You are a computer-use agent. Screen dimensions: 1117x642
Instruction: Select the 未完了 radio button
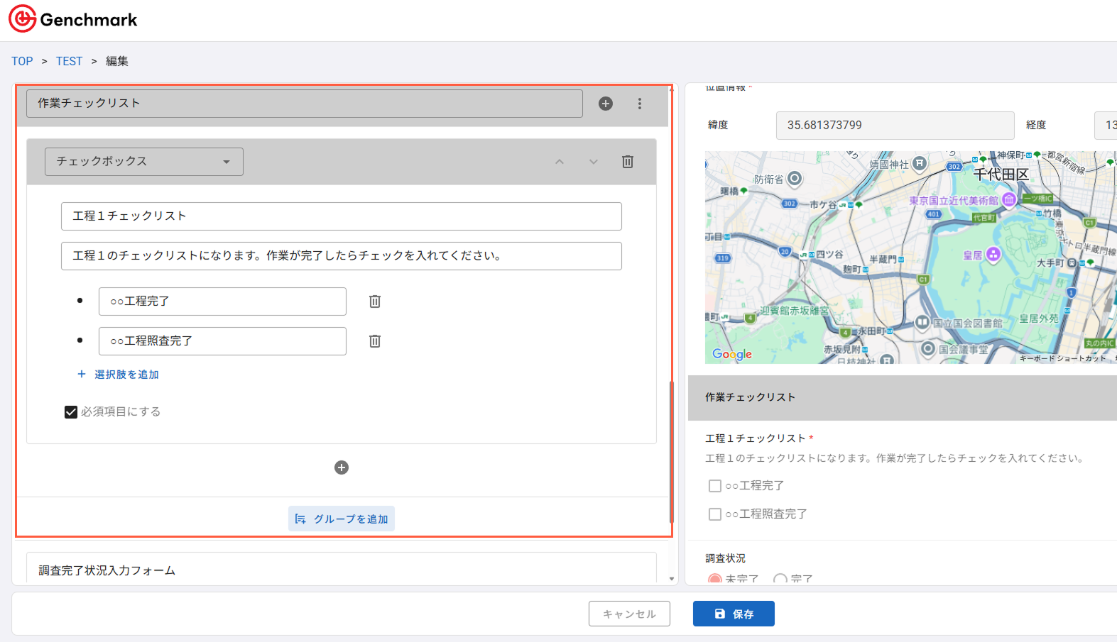click(715, 579)
